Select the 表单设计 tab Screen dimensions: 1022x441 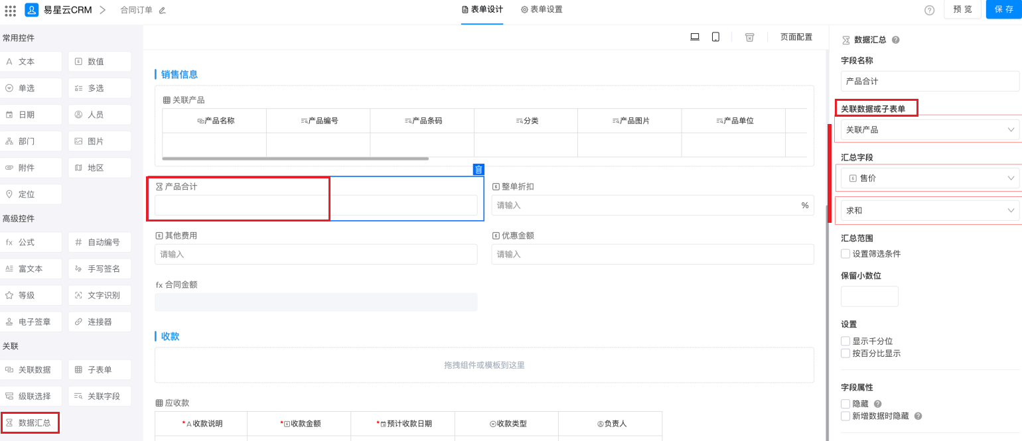click(482, 10)
